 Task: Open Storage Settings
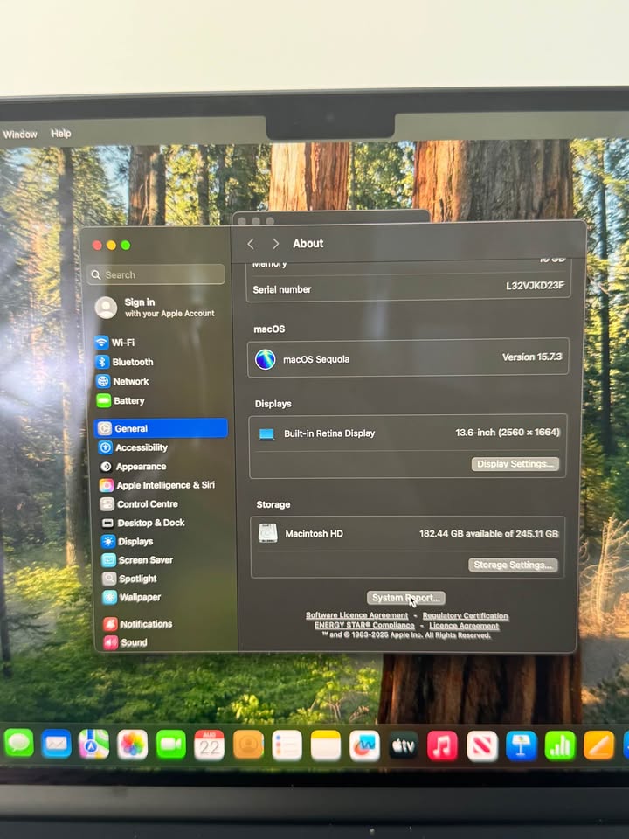513,565
